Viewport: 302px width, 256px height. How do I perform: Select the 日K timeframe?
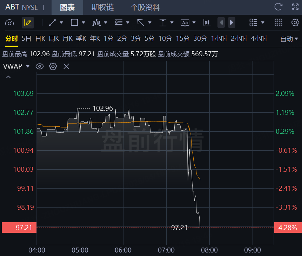(x=40, y=39)
